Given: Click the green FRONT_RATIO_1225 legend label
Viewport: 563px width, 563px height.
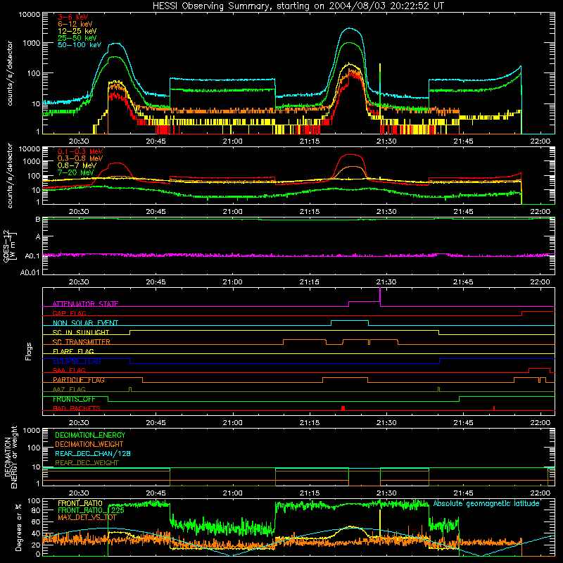Looking at the screenshot, I should click(91, 510).
